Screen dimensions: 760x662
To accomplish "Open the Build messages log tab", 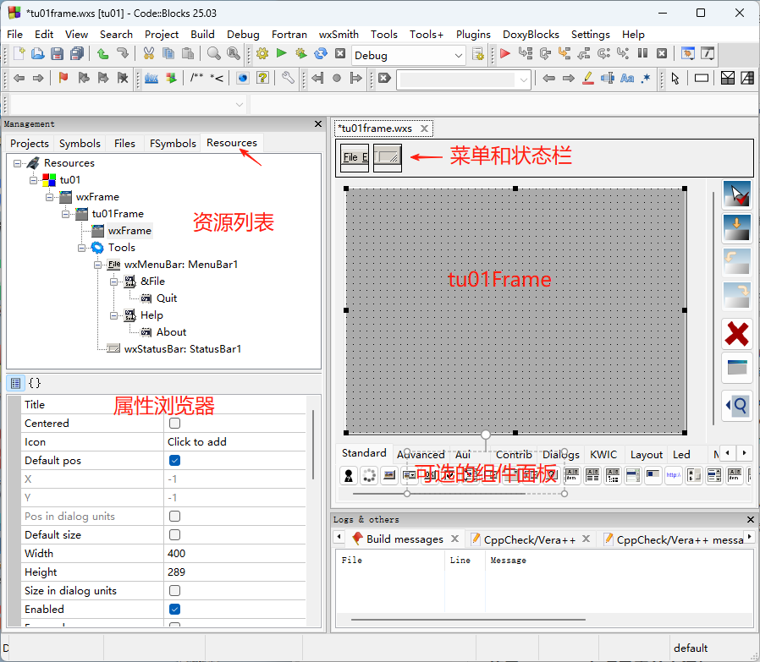I will (405, 539).
